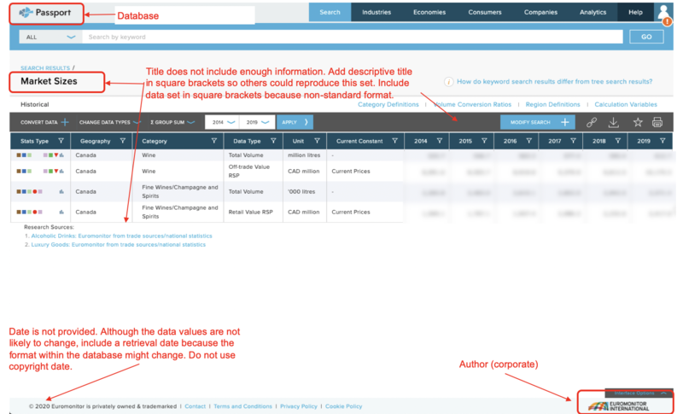This screenshot has height=414, width=683.
Task: Filter the 2019 column
Action: [x=663, y=141]
